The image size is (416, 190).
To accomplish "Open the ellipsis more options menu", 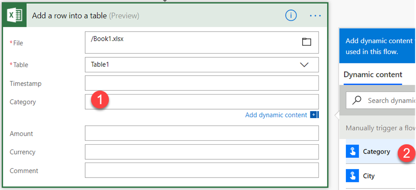I will (x=315, y=15).
